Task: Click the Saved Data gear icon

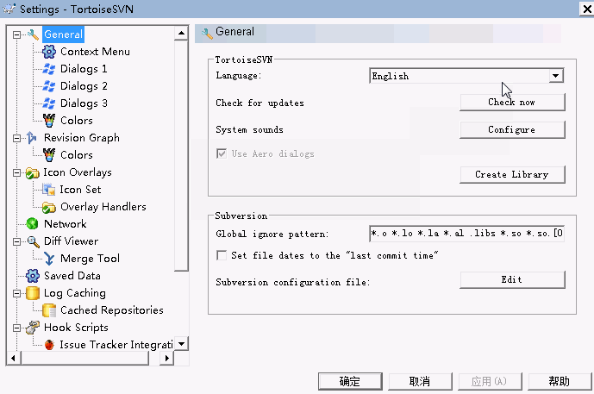Action: click(x=32, y=276)
